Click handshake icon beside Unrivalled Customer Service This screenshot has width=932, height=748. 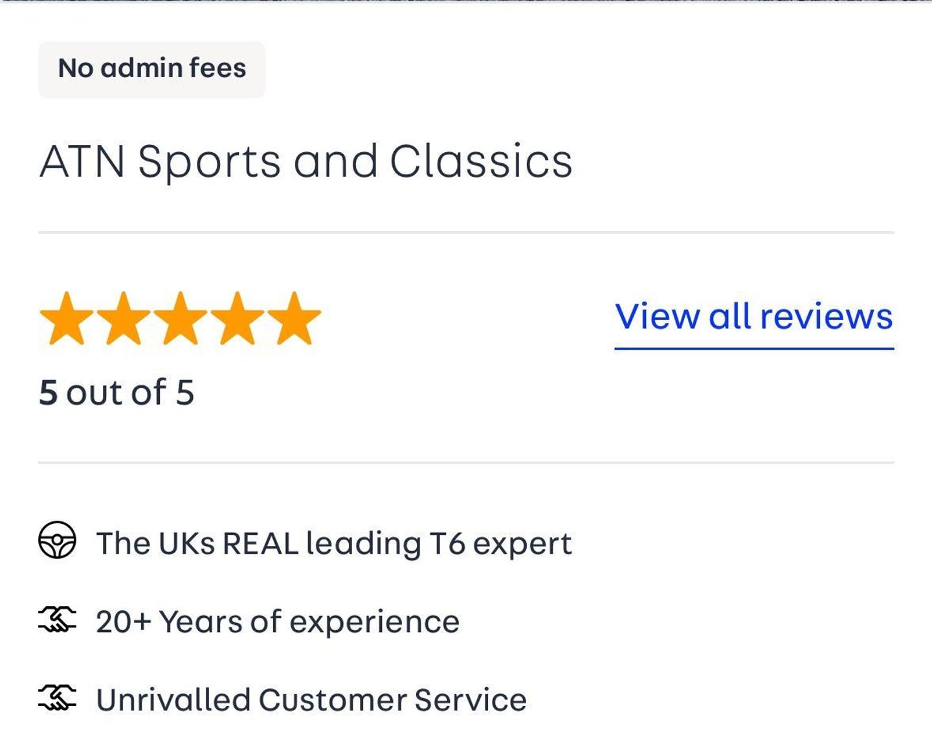(57, 697)
